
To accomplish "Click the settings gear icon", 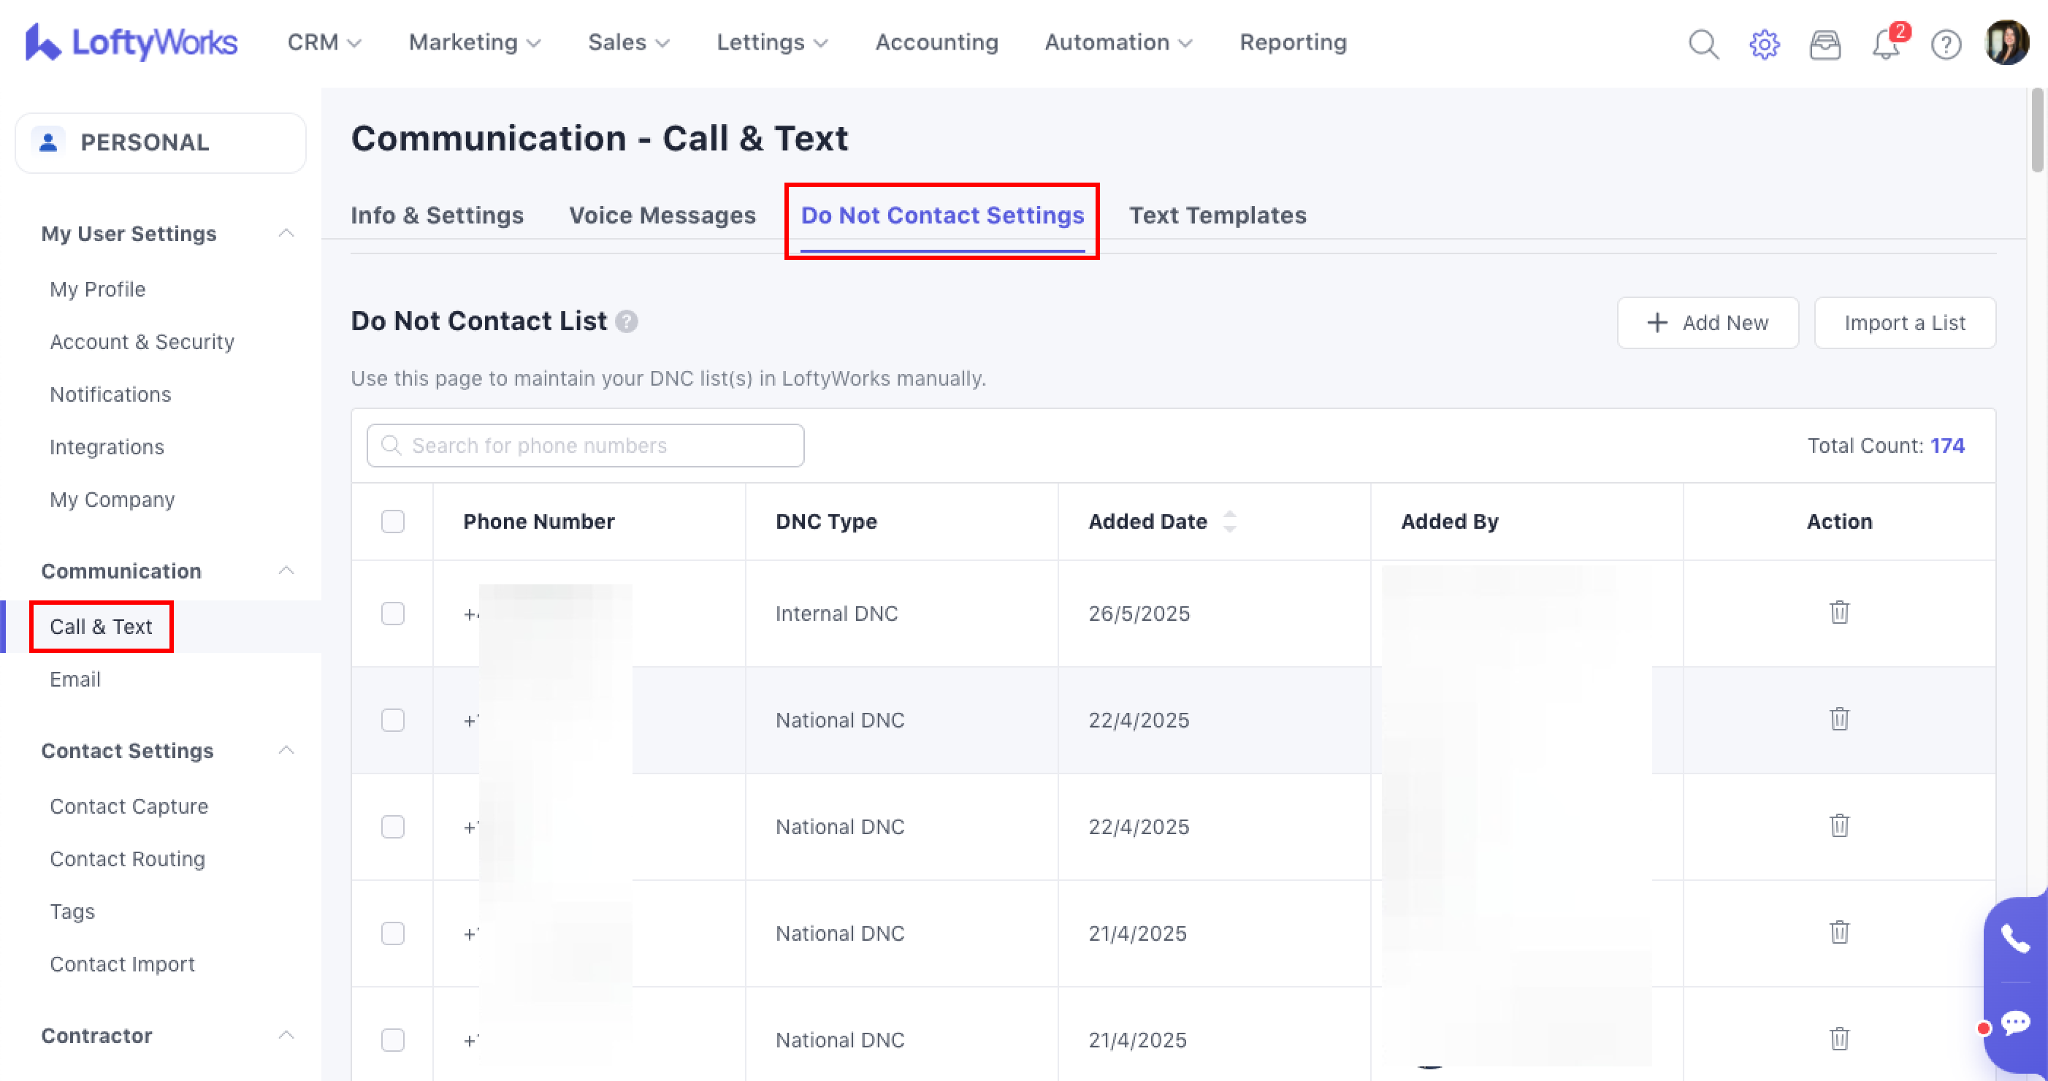I will coord(1763,45).
